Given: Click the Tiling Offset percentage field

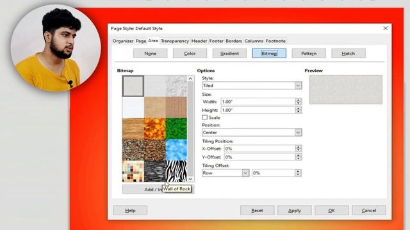Looking at the screenshot, I should [x=274, y=173].
